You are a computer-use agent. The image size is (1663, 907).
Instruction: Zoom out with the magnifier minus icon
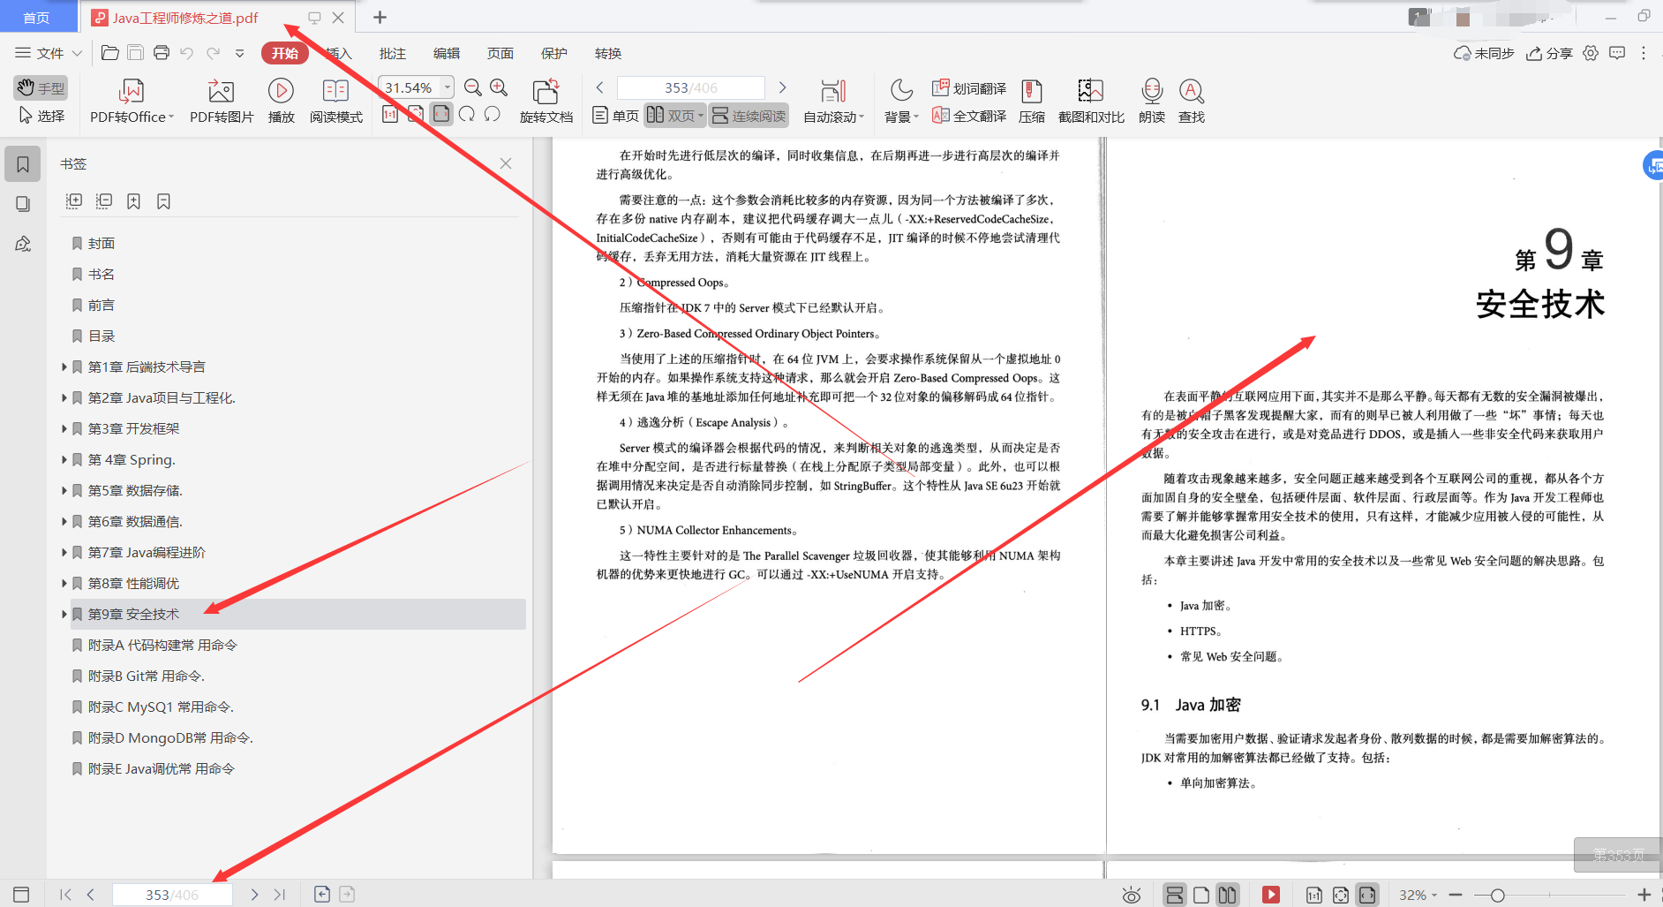coord(473,87)
